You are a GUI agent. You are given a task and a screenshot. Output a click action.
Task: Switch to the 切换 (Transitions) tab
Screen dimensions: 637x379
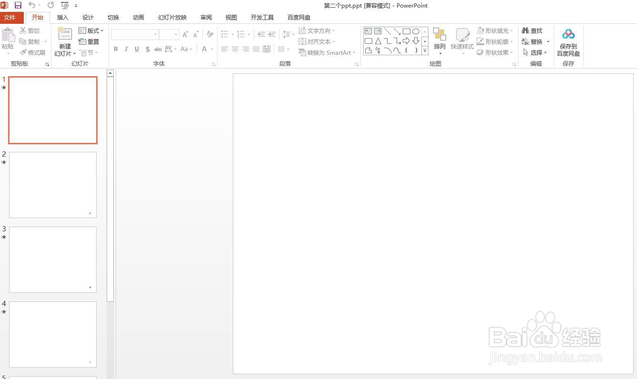(113, 18)
